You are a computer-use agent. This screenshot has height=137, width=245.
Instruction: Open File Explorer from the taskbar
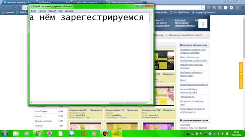(x=16, y=134)
